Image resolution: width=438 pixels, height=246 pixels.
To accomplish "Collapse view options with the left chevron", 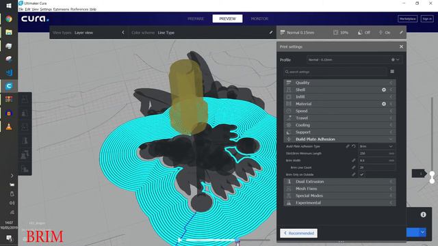I will click(123, 33).
